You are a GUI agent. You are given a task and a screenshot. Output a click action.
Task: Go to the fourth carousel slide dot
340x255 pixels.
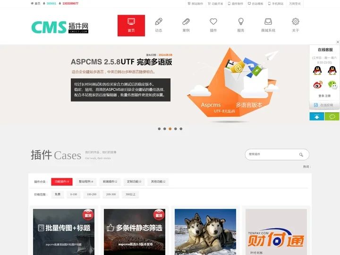(176, 129)
